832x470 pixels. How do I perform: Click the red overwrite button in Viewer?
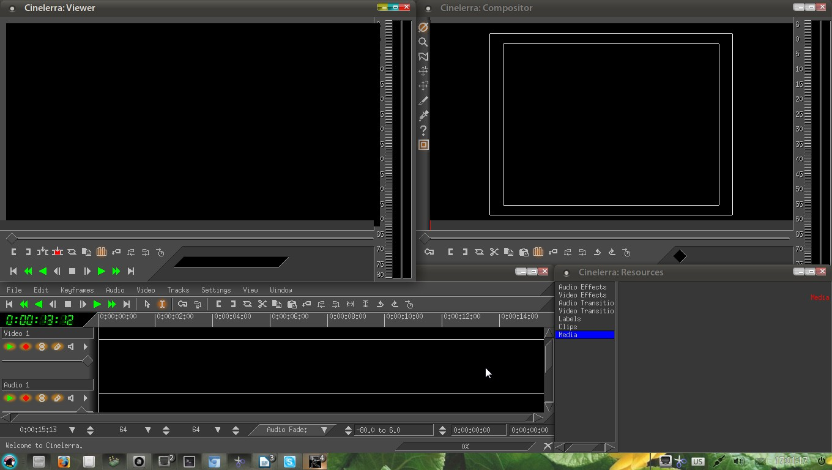click(57, 252)
